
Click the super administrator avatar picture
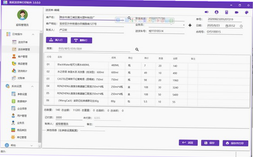(22, 15)
